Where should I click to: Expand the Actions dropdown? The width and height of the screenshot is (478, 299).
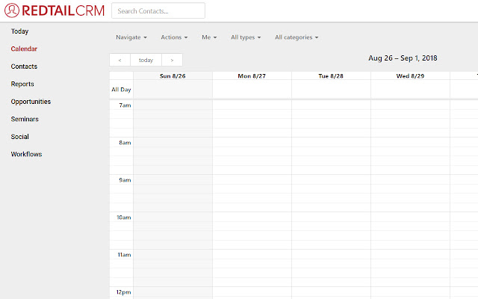174,37
